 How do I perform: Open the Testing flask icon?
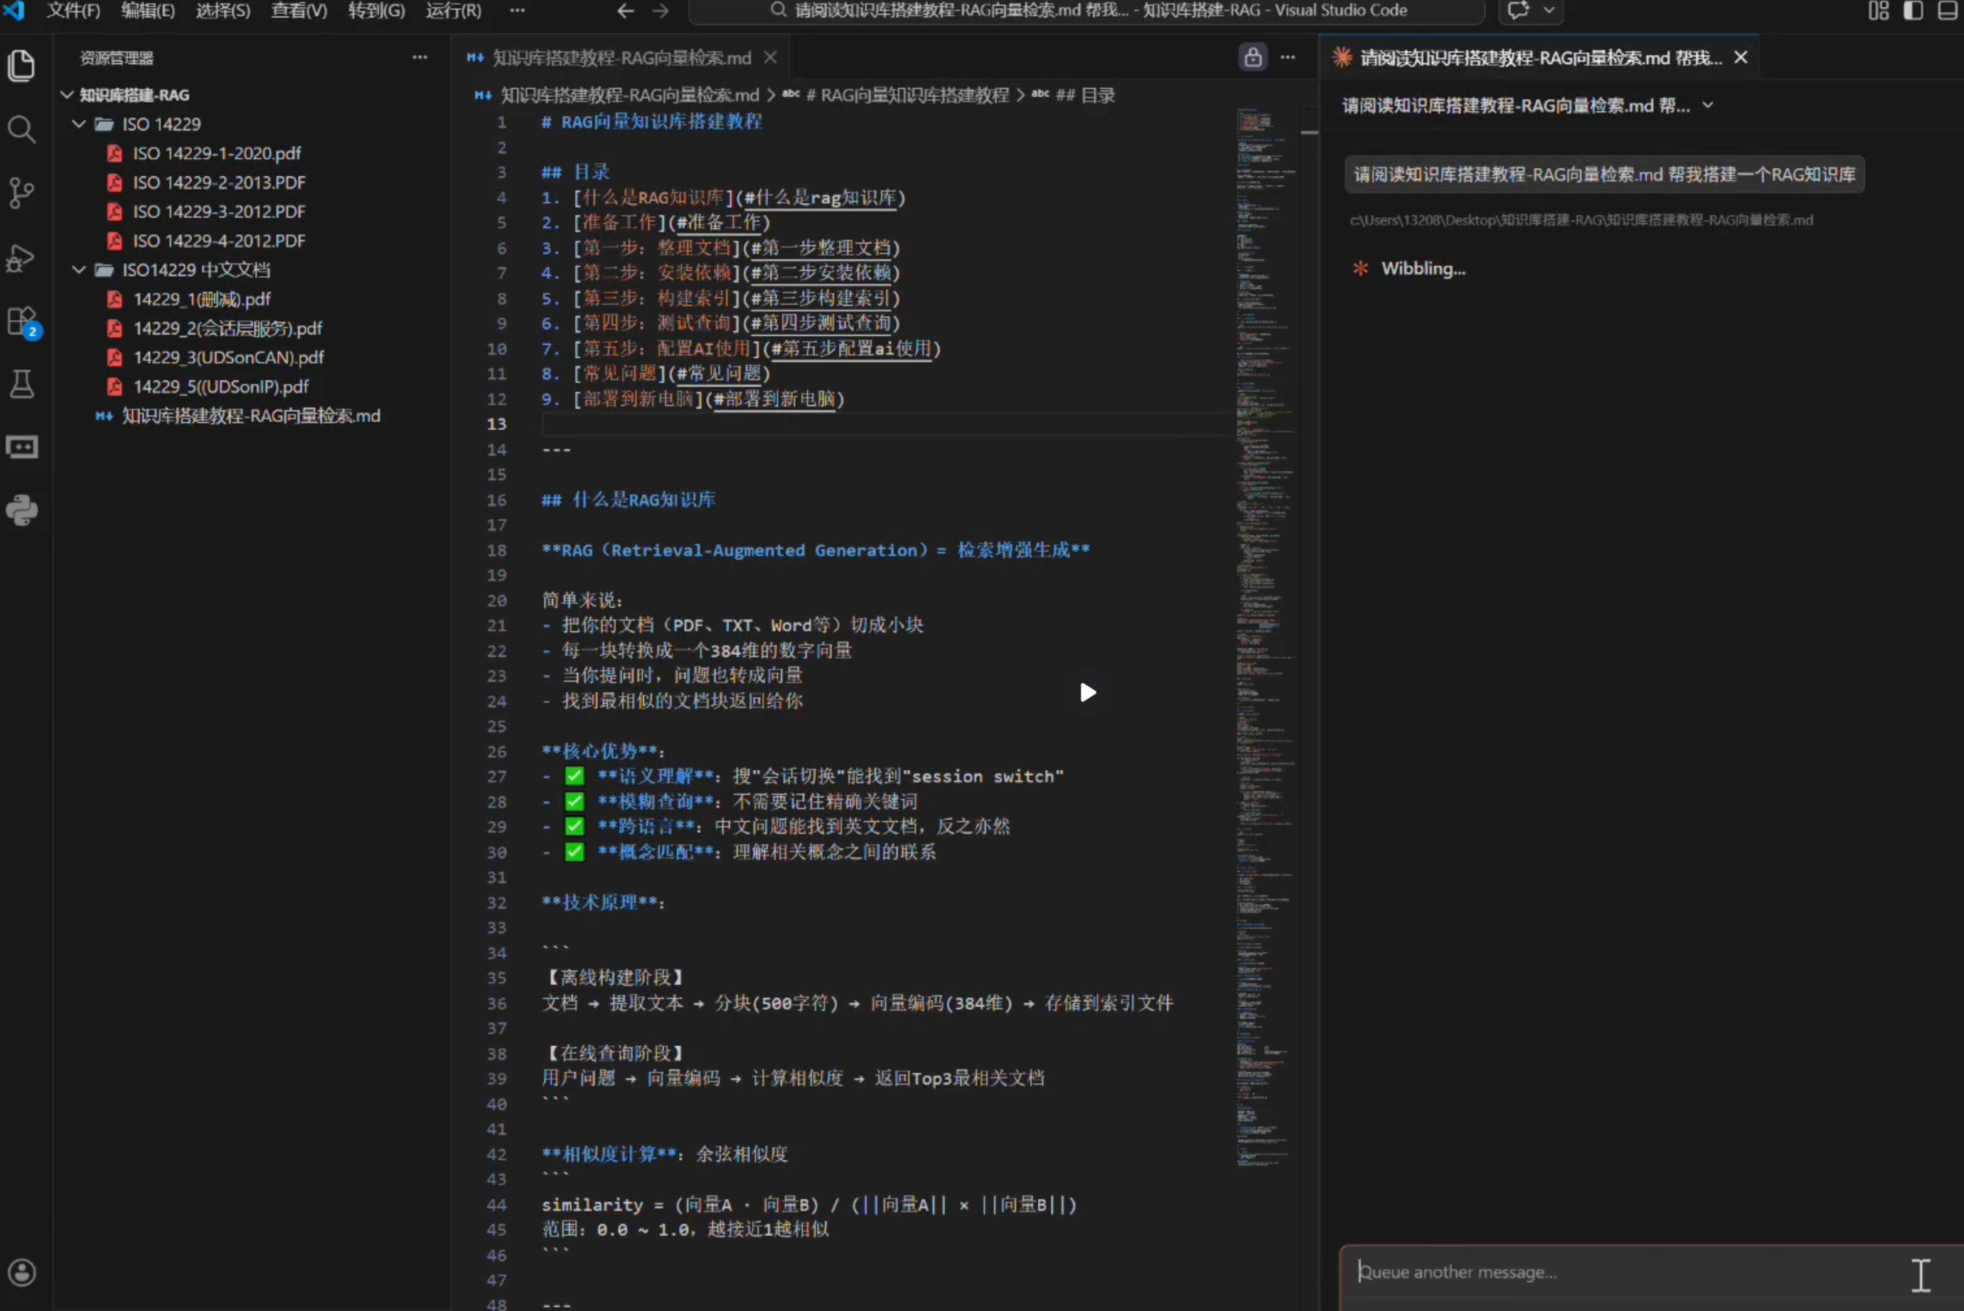coord(21,385)
